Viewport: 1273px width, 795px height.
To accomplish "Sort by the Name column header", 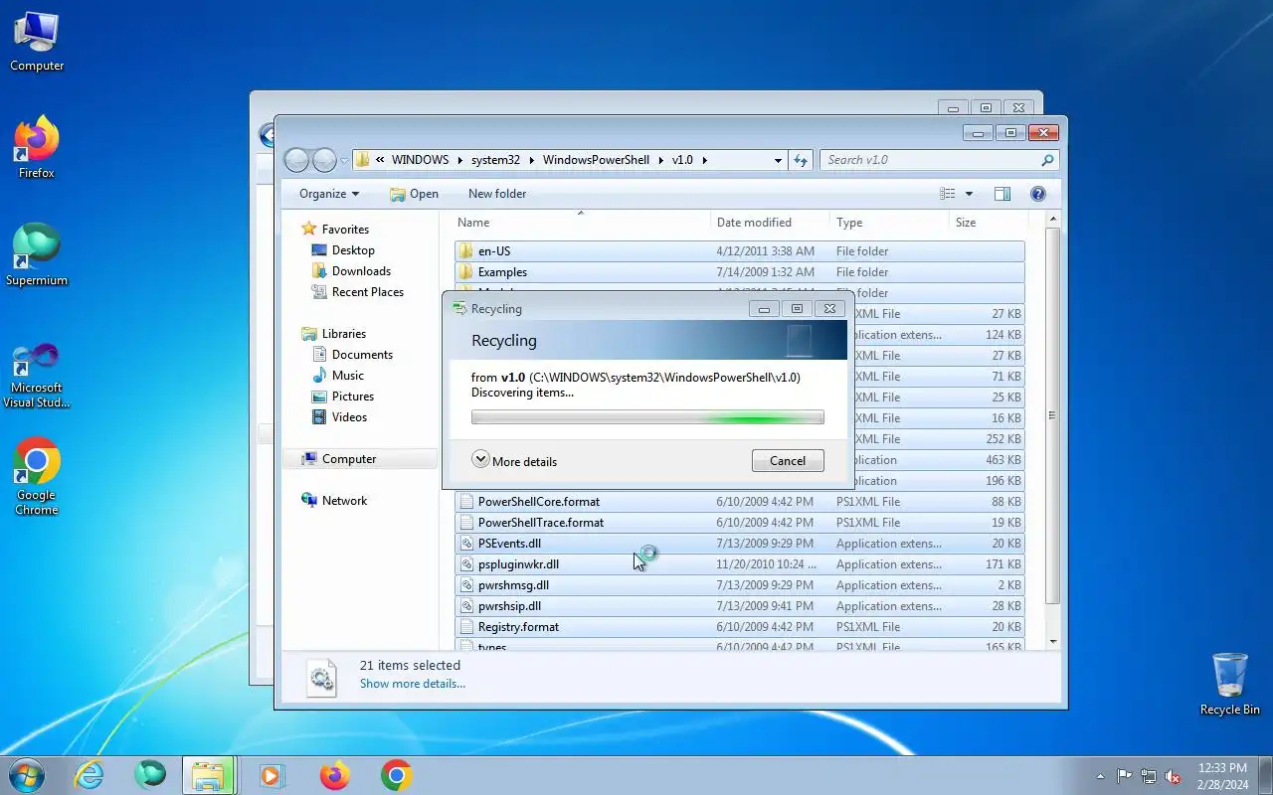I will pyautogui.click(x=582, y=223).
